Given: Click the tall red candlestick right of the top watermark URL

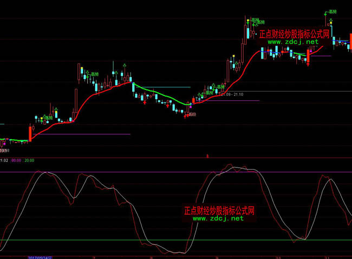Looking at the screenshot, I should [x=308, y=55].
